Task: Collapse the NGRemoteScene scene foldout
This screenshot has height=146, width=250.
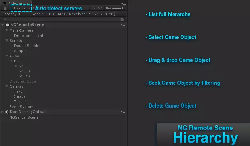Action: pos(3,25)
